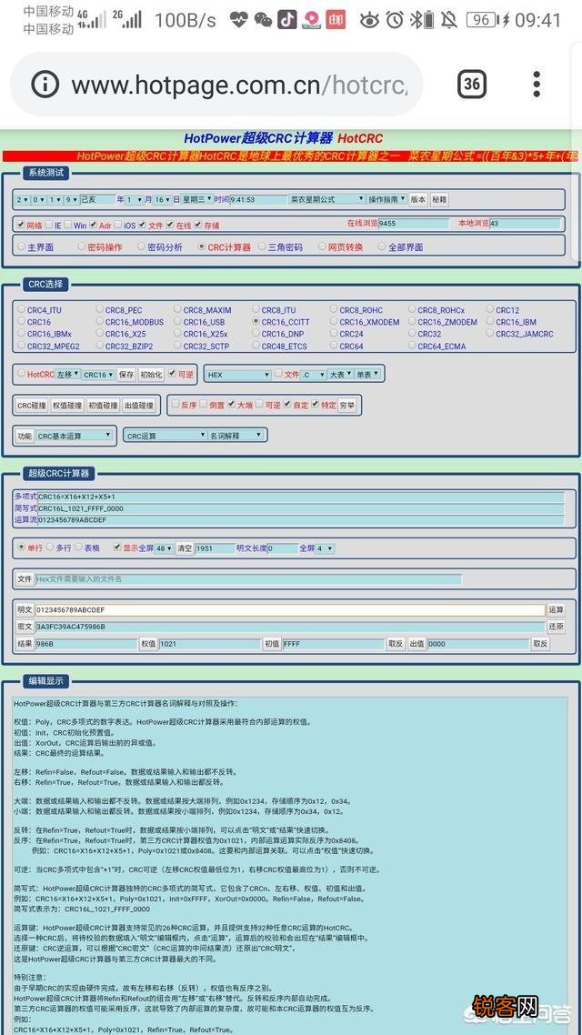
Task: Toggle the 大端 checkbox
Action: click(x=232, y=405)
